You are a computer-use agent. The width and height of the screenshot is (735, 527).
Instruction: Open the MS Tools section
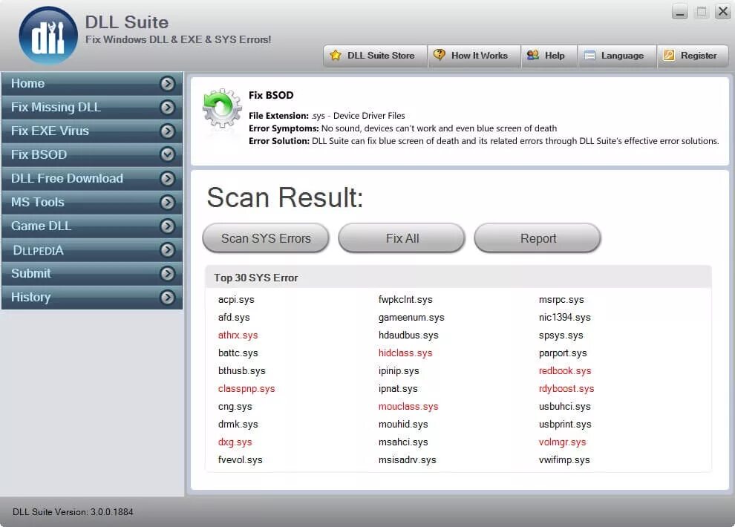click(x=92, y=203)
